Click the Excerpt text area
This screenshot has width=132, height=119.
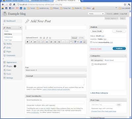tap(55, 82)
